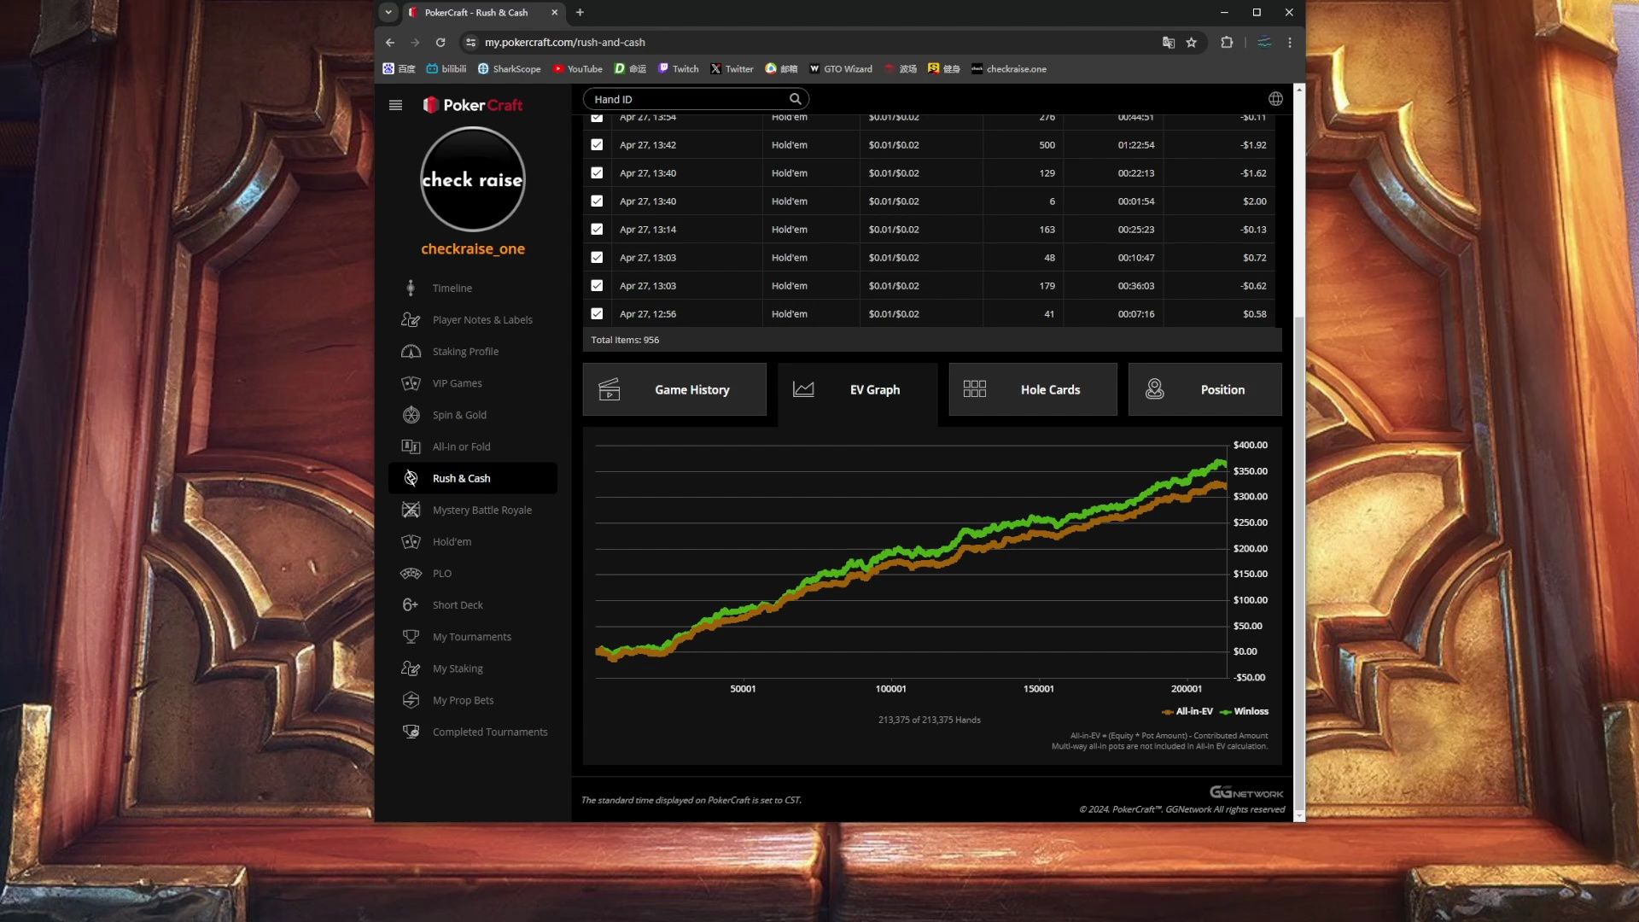Click the PokerCraft logo
Image resolution: width=1639 pixels, height=922 pixels.
tap(473, 105)
